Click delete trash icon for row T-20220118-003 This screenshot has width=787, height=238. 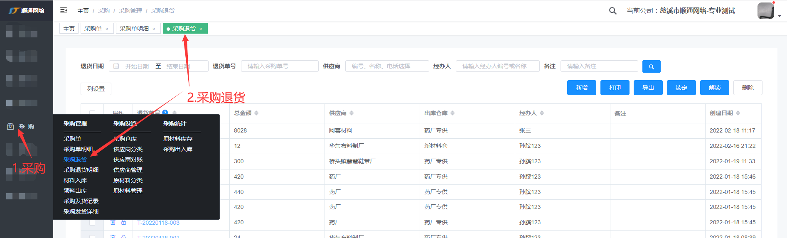[x=113, y=223]
